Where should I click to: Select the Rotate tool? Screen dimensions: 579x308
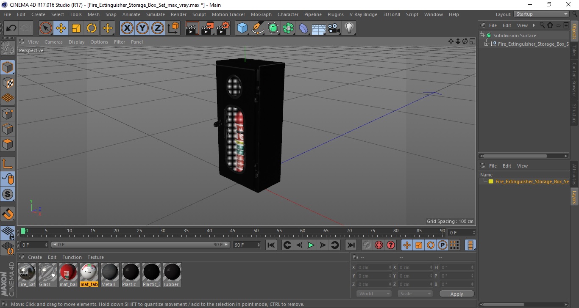92,28
